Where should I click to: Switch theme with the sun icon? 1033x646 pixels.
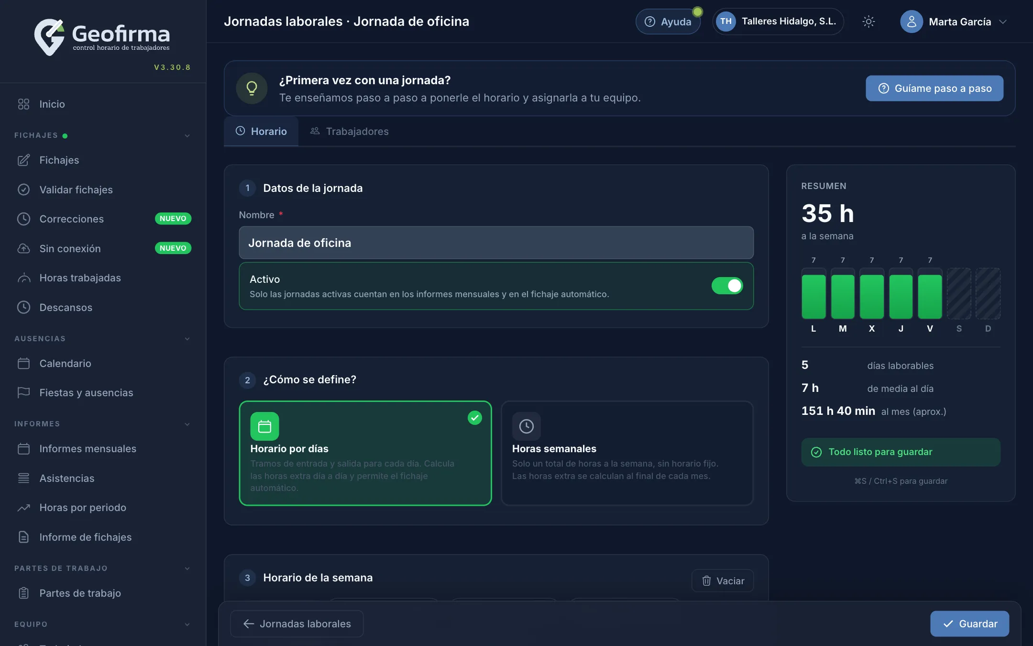pyautogui.click(x=868, y=22)
